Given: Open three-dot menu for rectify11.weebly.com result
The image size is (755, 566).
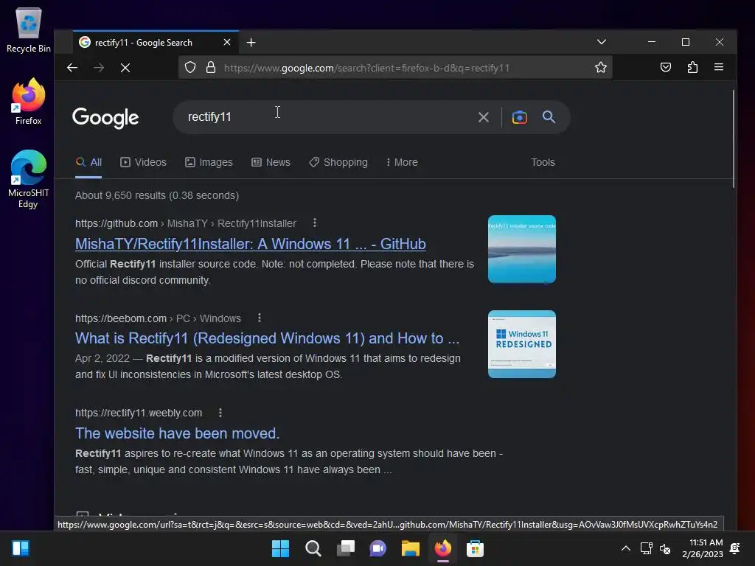Looking at the screenshot, I should [x=220, y=413].
